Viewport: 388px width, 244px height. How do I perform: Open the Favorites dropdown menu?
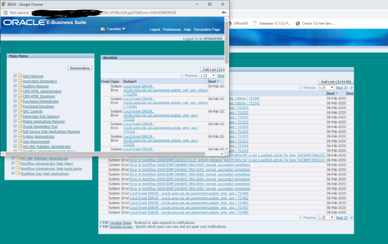click(116, 29)
